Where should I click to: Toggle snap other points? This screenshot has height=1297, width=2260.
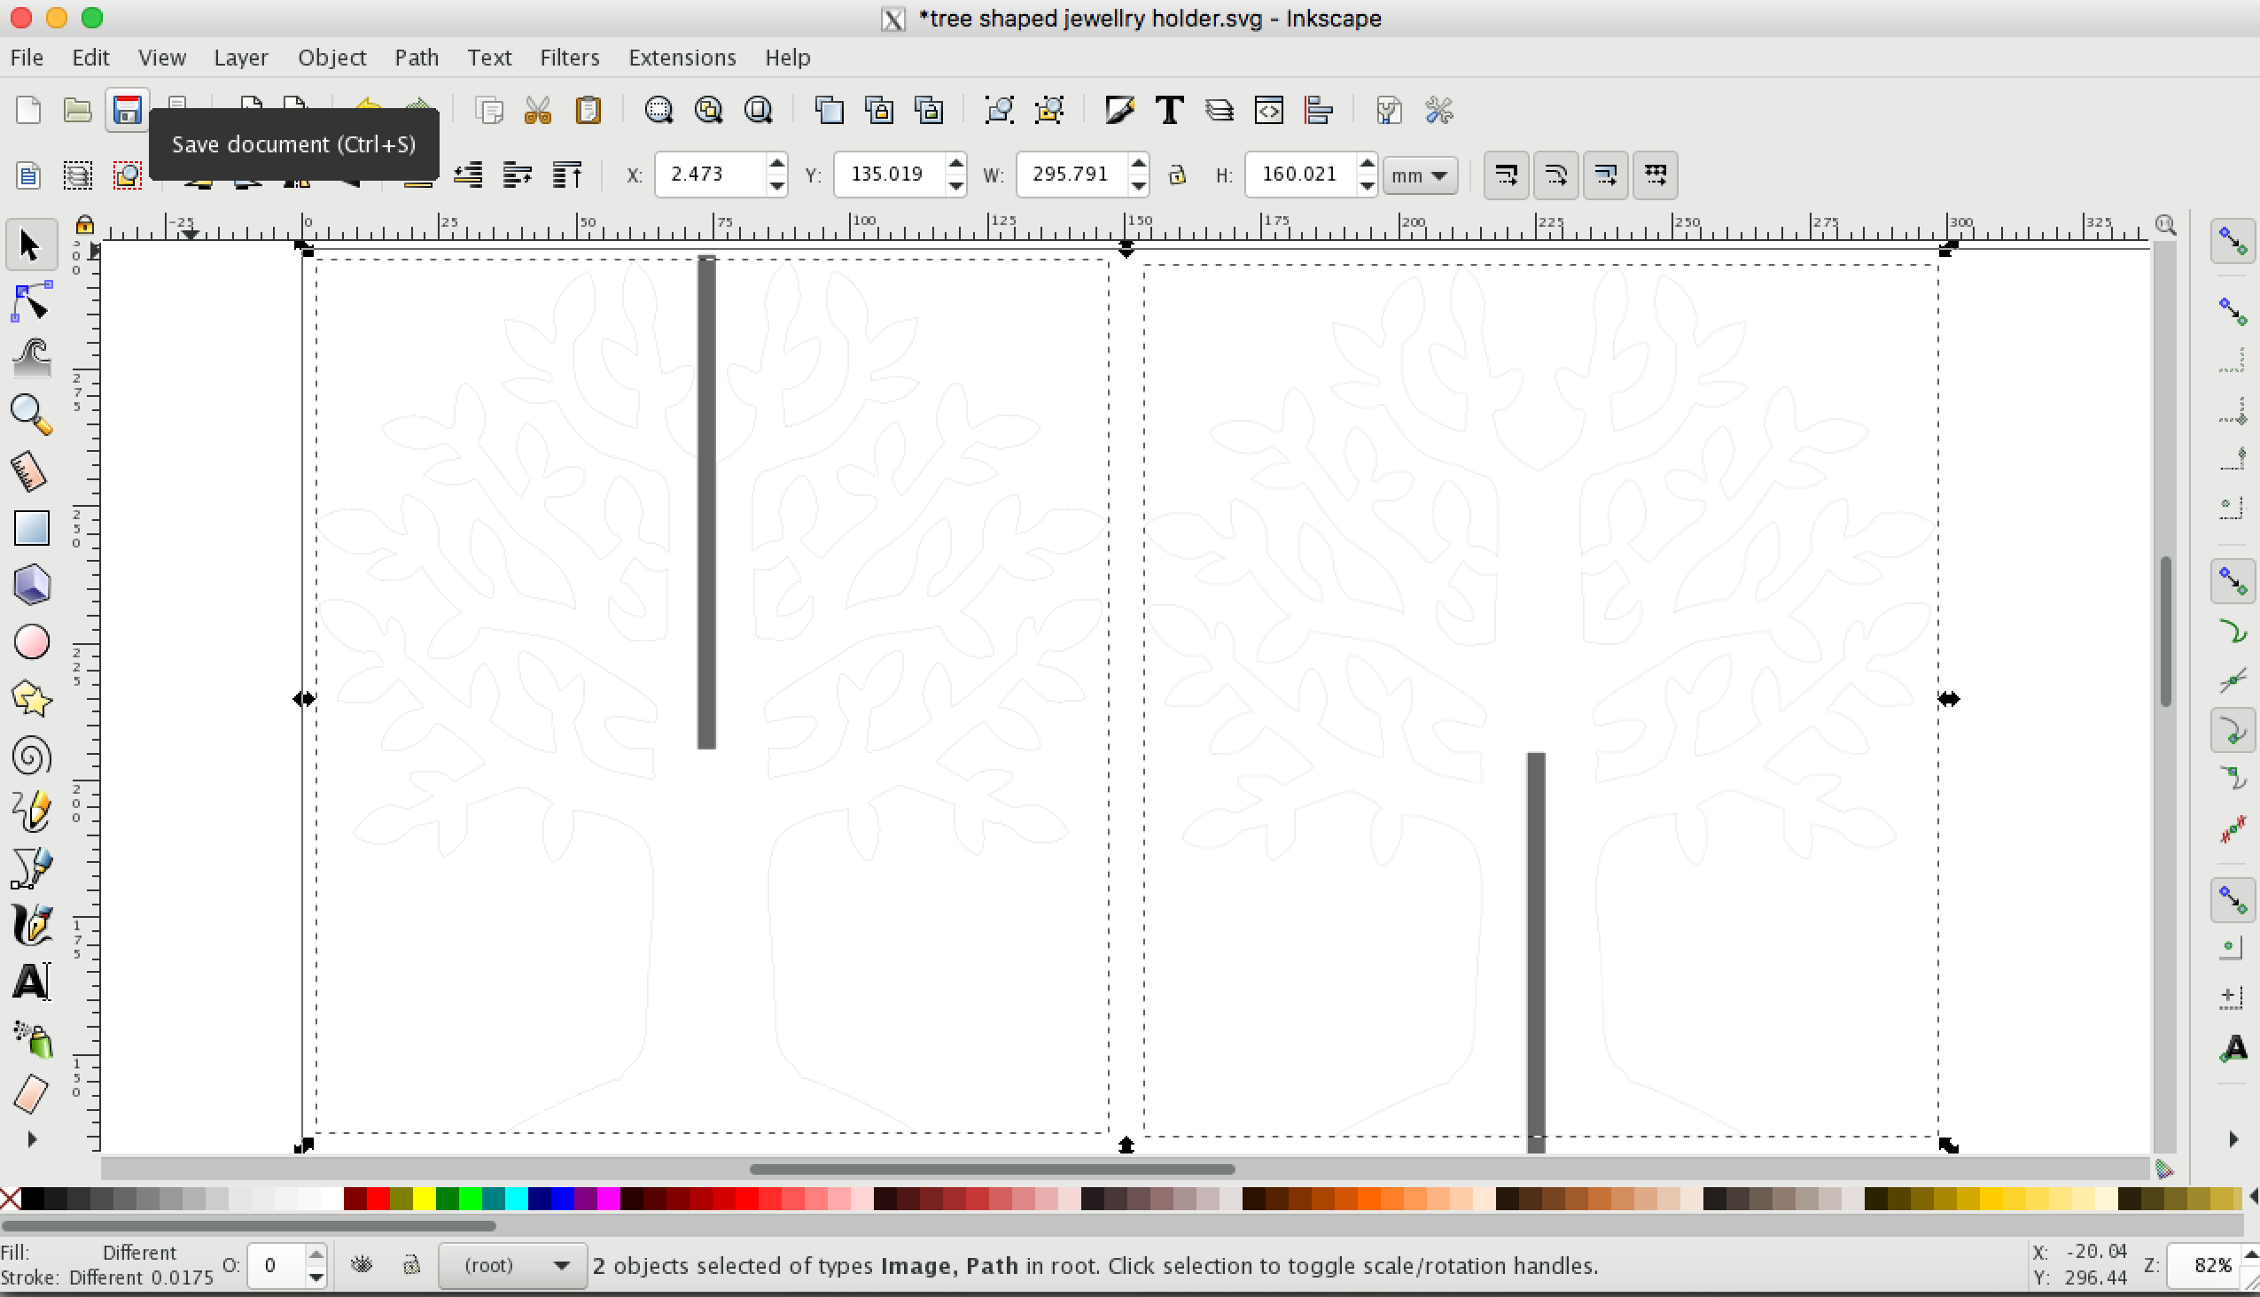(x=2233, y=900)
